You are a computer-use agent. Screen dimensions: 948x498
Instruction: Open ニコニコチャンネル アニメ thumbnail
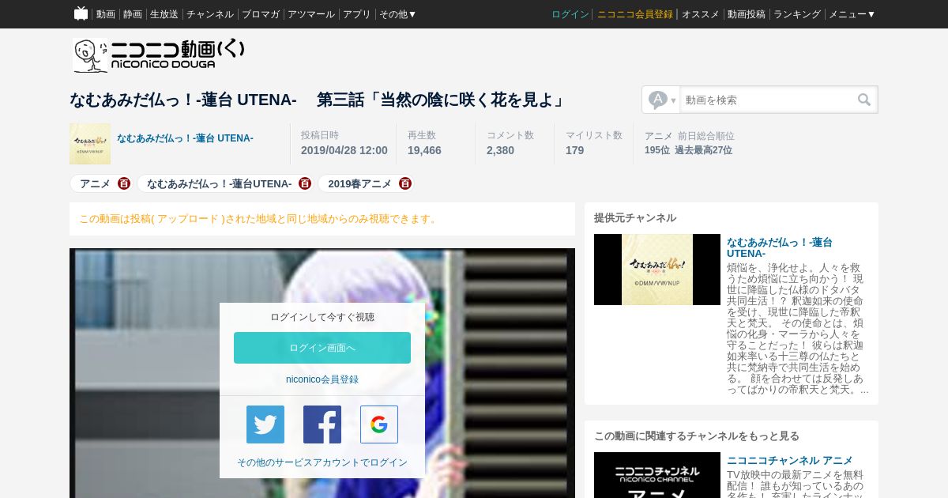pos(657,475)
